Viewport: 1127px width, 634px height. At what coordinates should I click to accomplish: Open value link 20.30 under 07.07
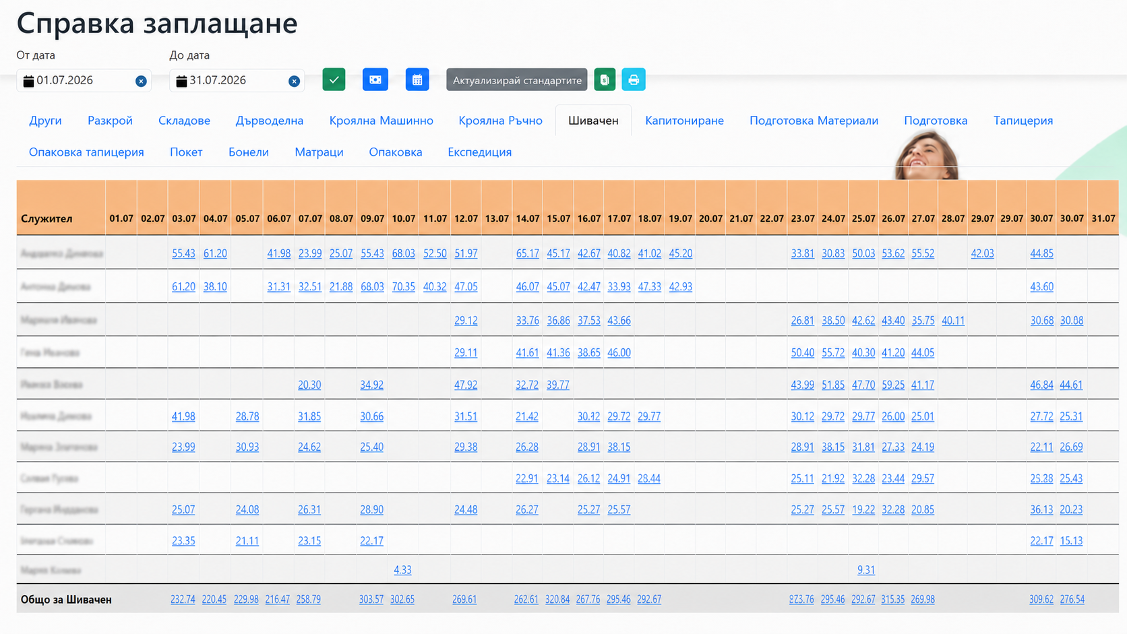(x=309, y=385)
